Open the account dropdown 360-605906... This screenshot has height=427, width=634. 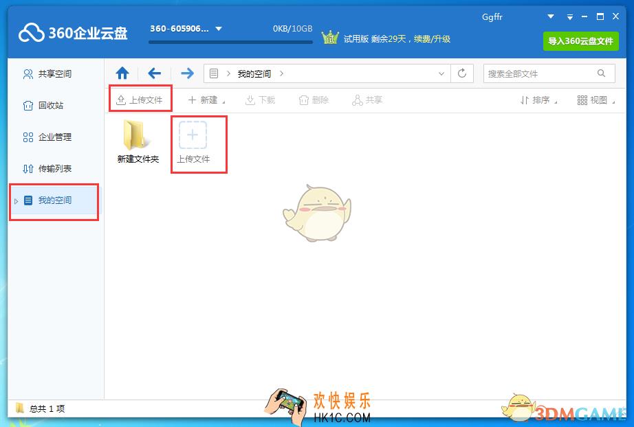pyautogui.click(x=186, y=29)
